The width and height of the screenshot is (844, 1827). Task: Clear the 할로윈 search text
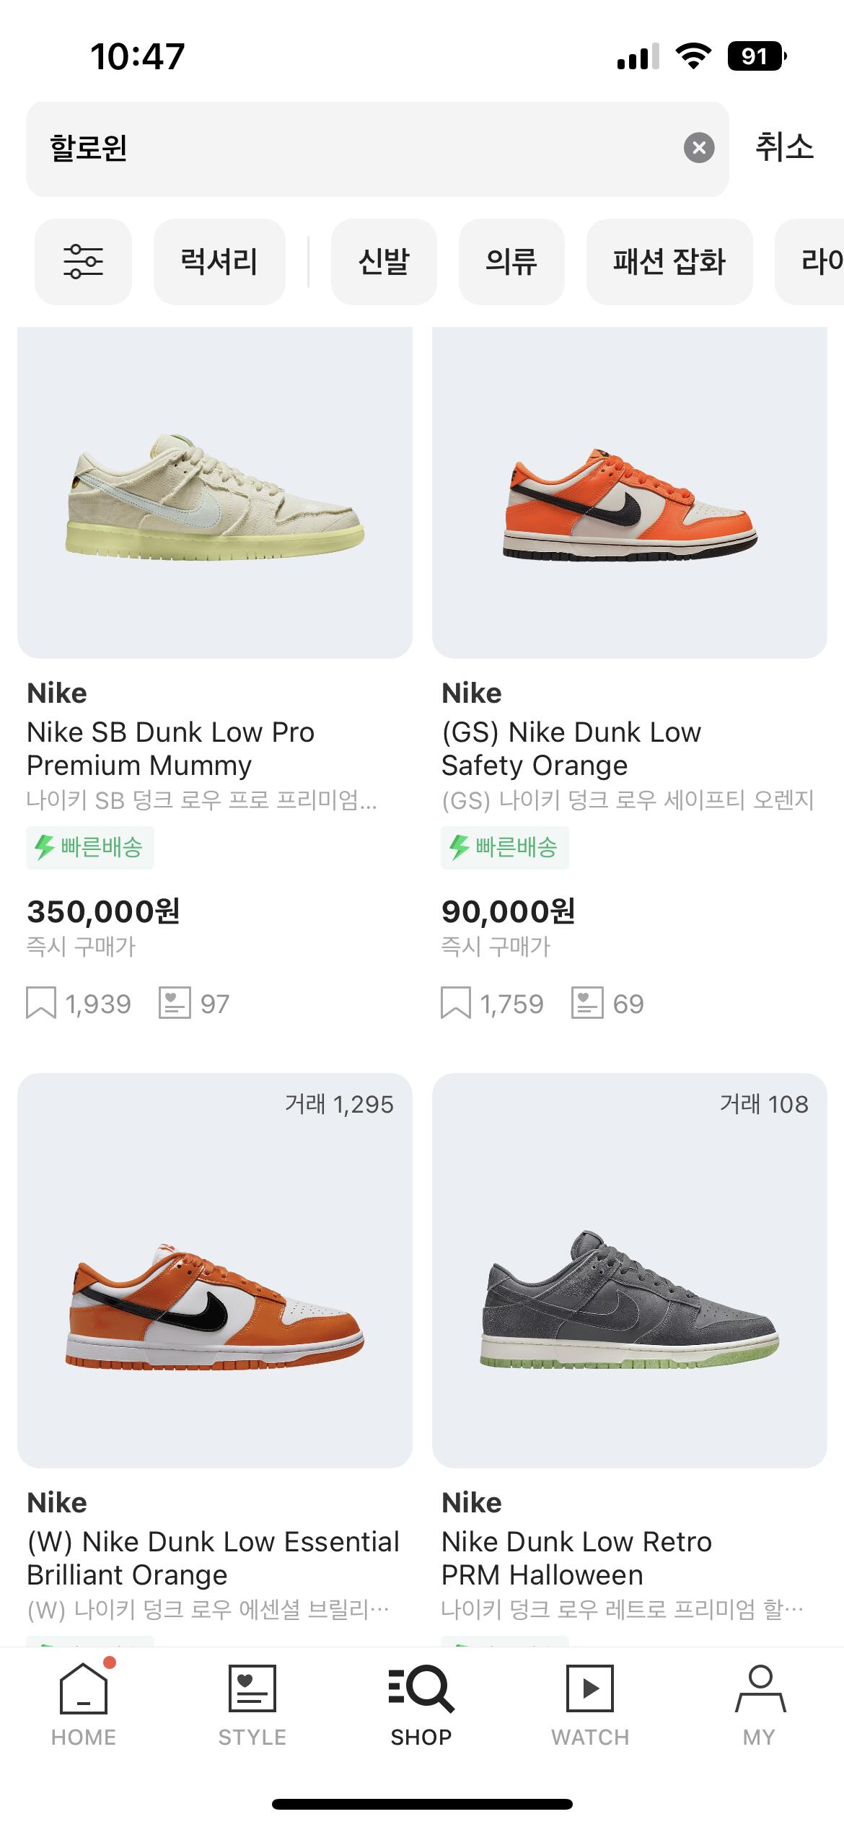698,148
